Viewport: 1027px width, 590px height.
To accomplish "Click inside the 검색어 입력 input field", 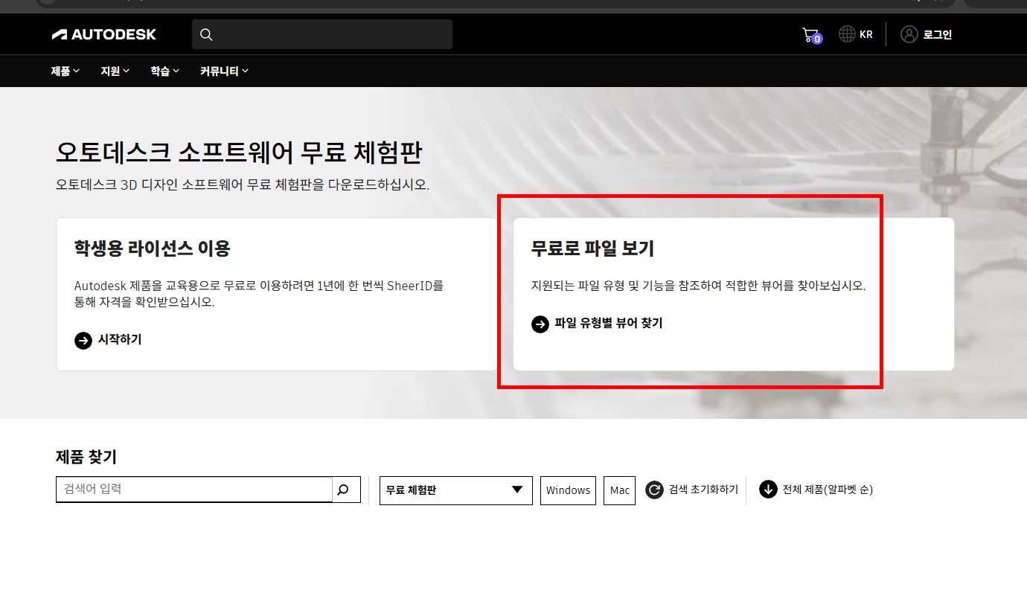I will pos(193,490).
